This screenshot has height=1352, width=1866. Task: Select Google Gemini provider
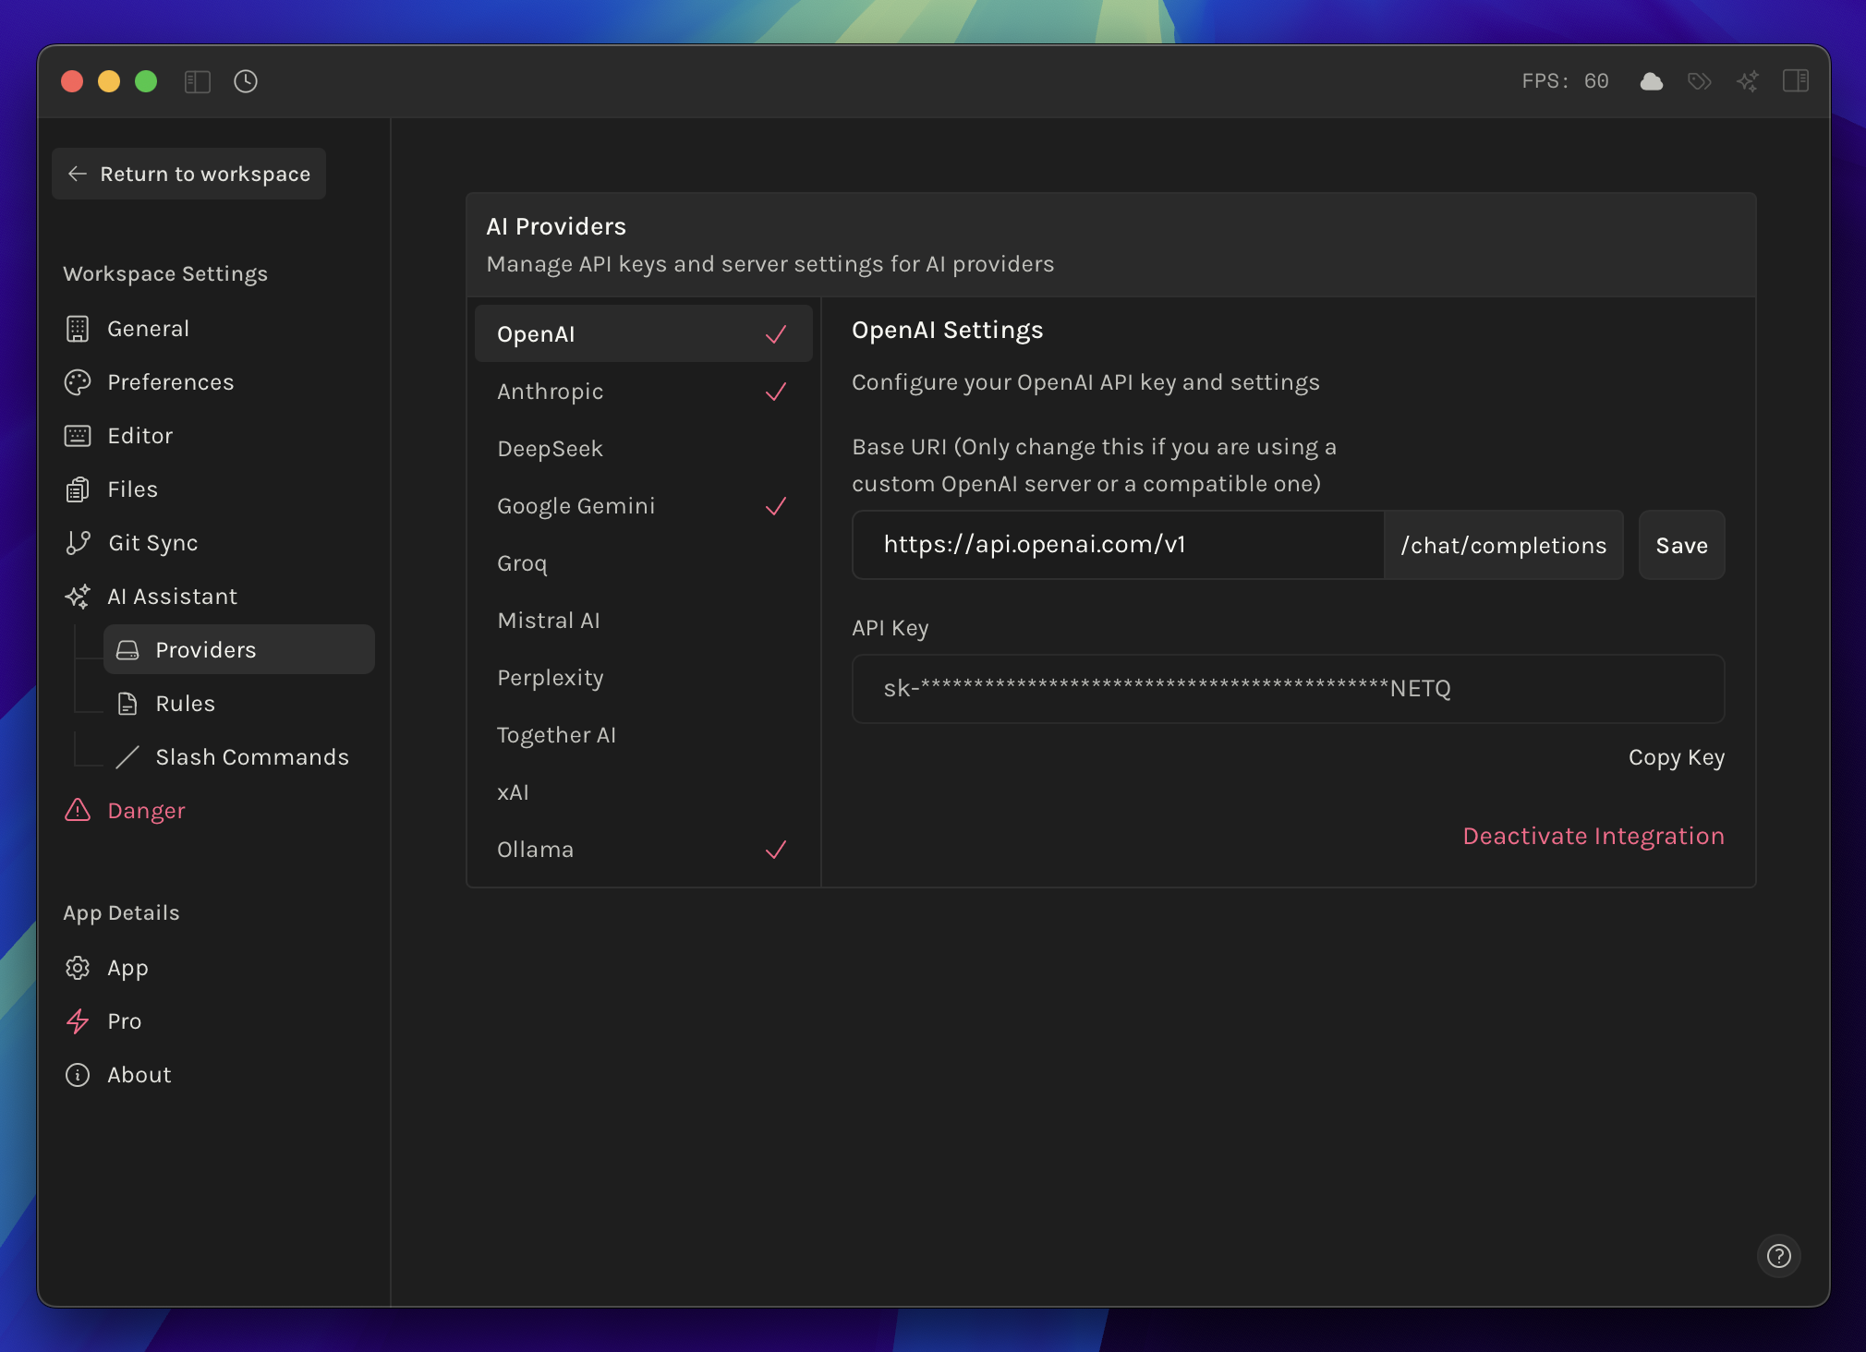point(644,506)
